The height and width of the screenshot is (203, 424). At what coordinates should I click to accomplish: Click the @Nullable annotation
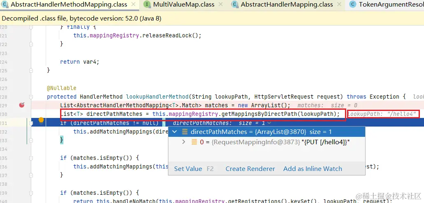[62, 88]
